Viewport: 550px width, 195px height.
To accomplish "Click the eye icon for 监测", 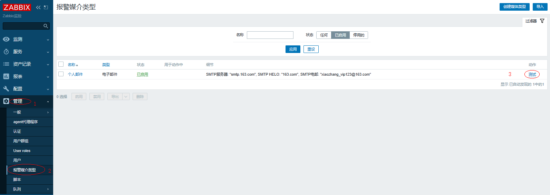I will [x=6, y=39].
